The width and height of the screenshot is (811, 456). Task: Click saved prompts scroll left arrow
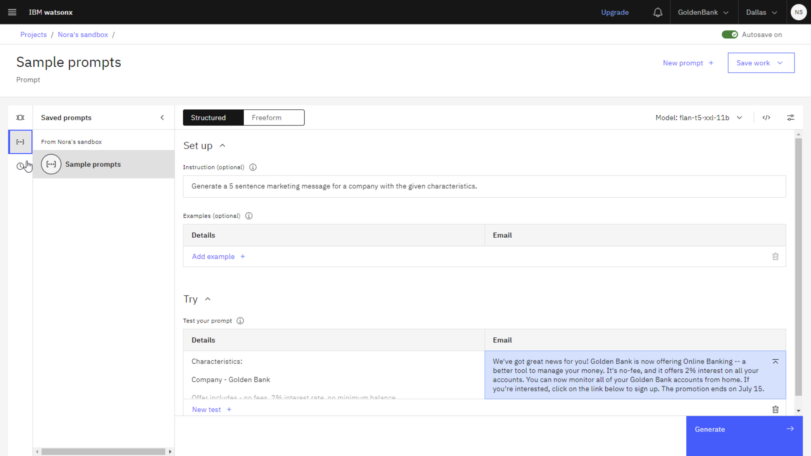pos(37,452)
